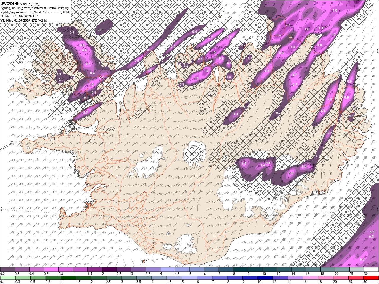Image resolution: width=379 pixels, height=284 pixels.
Task: Select the light pink 16 swatch in the lower rain legend
Action: 311,277
